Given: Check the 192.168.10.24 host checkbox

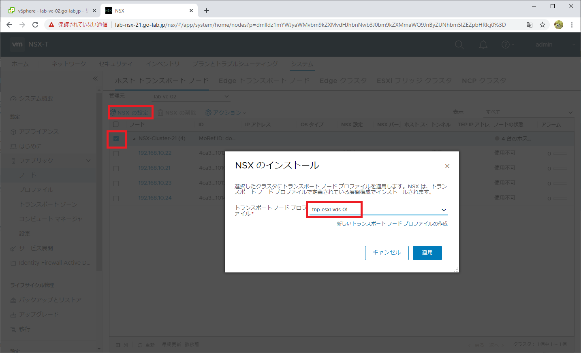Looking at the screenshot, I should pyautogui.click(x=116, y=198).
